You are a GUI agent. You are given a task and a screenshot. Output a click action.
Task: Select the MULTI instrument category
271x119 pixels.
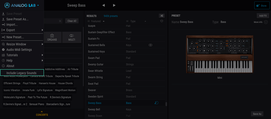pos(72,37)
